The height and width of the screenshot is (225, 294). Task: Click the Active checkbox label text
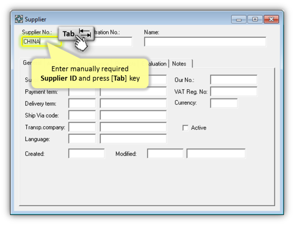point(198,128)
